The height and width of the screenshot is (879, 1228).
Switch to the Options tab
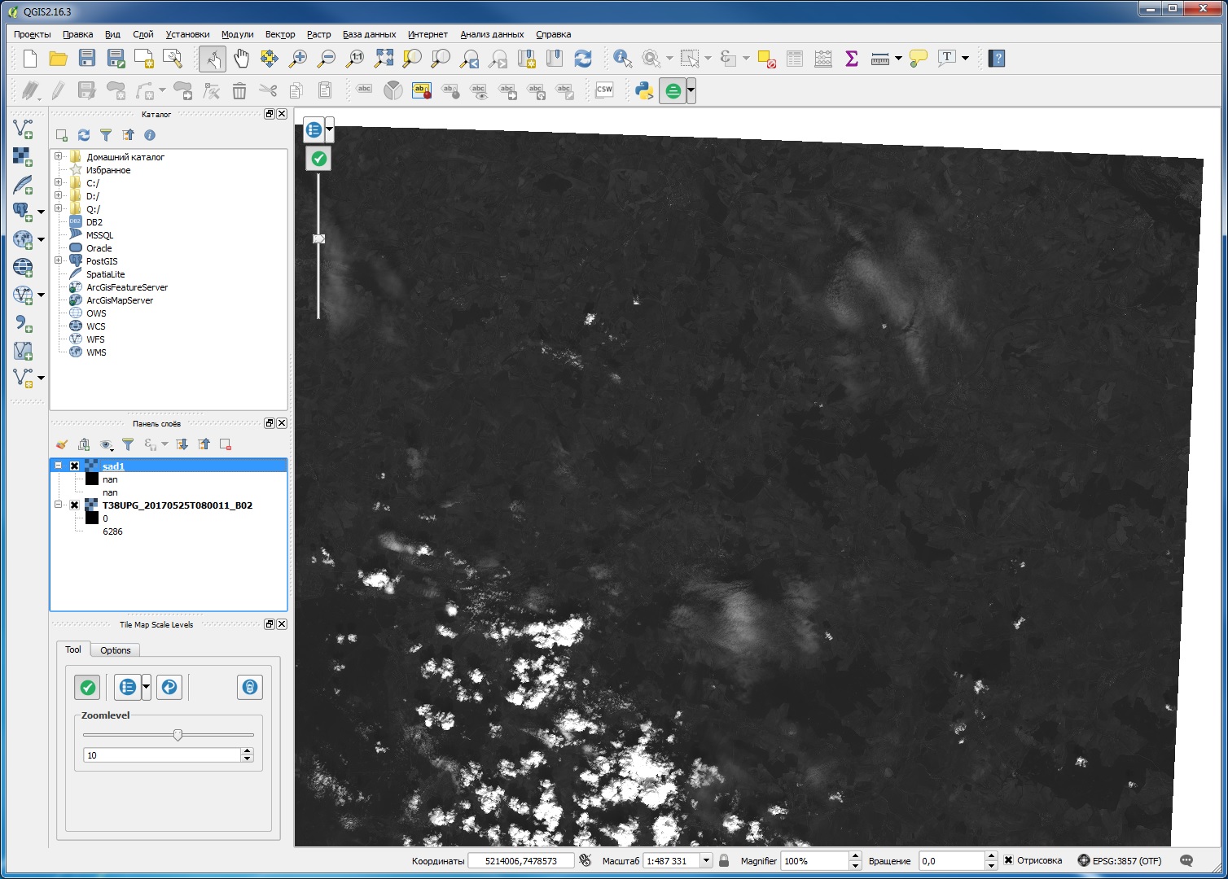click(x=115, y=650)
